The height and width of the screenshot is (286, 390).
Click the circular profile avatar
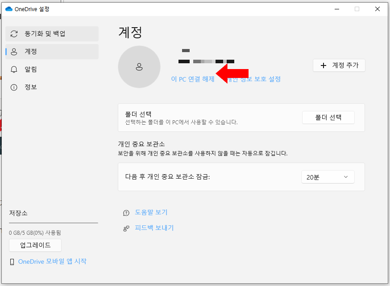[139, 66]
